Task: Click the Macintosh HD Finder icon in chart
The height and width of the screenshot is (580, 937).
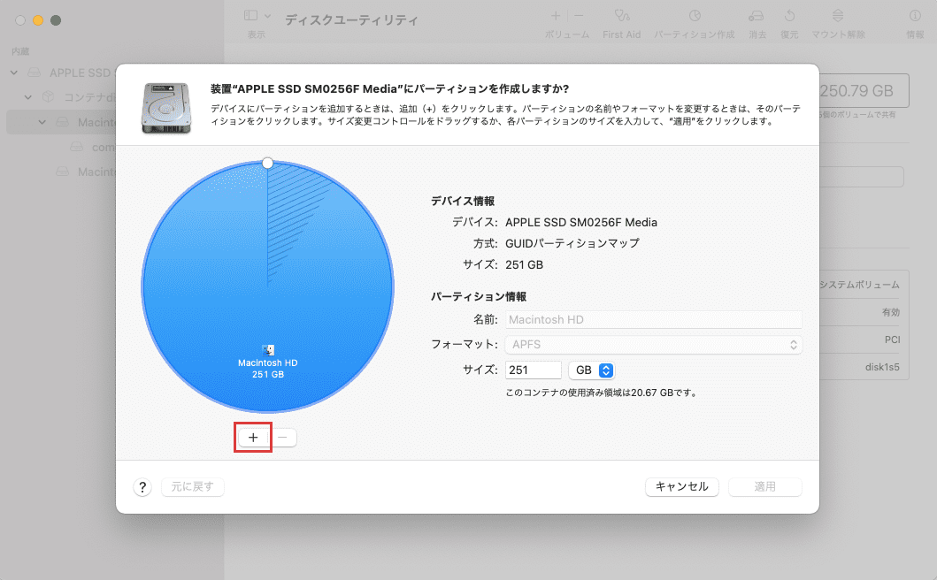Action: click(x=268, y=350)
